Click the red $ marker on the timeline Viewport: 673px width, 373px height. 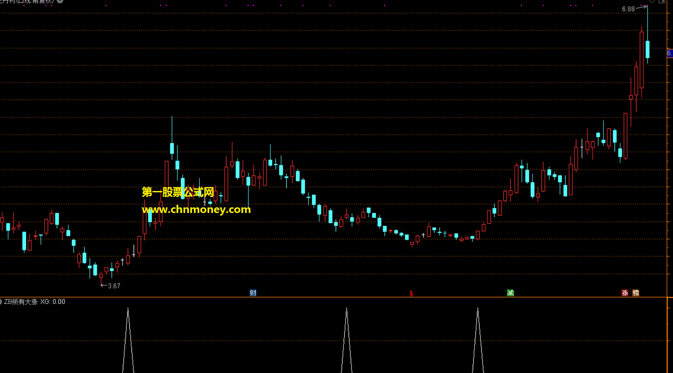click(x=411, y=293)
